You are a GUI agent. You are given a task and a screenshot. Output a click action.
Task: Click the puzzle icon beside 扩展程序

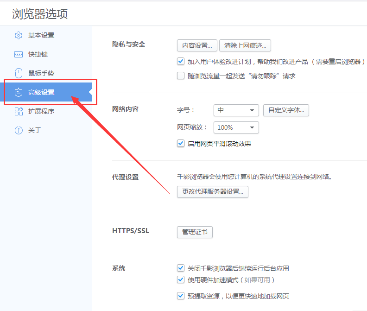tap(19, 111)
